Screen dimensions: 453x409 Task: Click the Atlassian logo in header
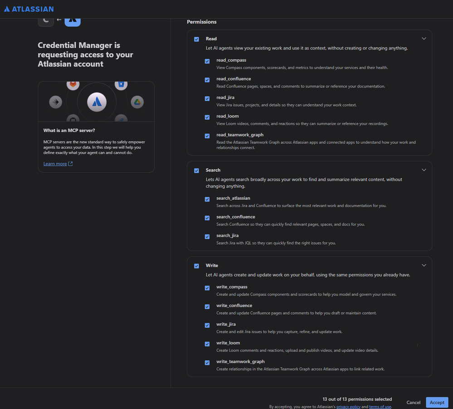pyautogui.click(x=29, y=9)
